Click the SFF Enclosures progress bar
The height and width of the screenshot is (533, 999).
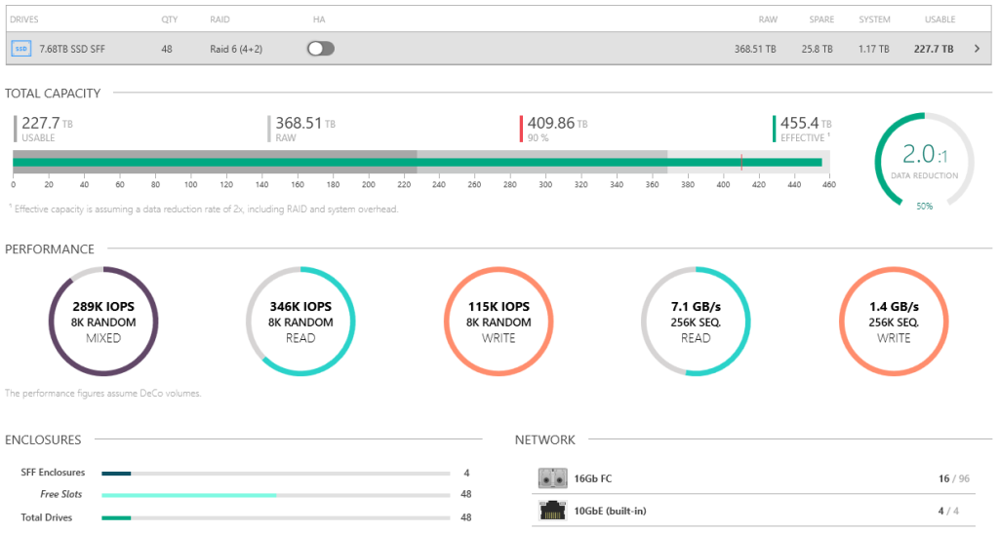tap(275, 473)
